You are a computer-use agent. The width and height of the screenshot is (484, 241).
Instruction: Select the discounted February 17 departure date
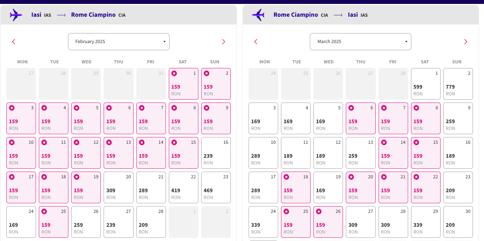pyautogui.click(x=21, y=187)
